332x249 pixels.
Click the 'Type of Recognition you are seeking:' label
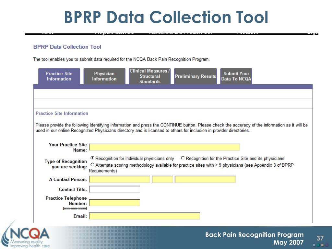(x=65, y=164)
